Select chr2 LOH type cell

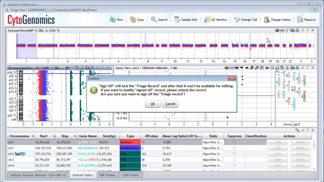[130, 154]
